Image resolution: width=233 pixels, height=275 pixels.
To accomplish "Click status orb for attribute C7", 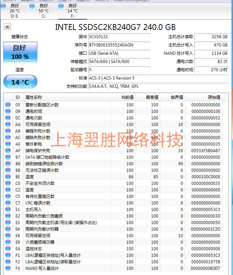I will click(x=8, y=203).
